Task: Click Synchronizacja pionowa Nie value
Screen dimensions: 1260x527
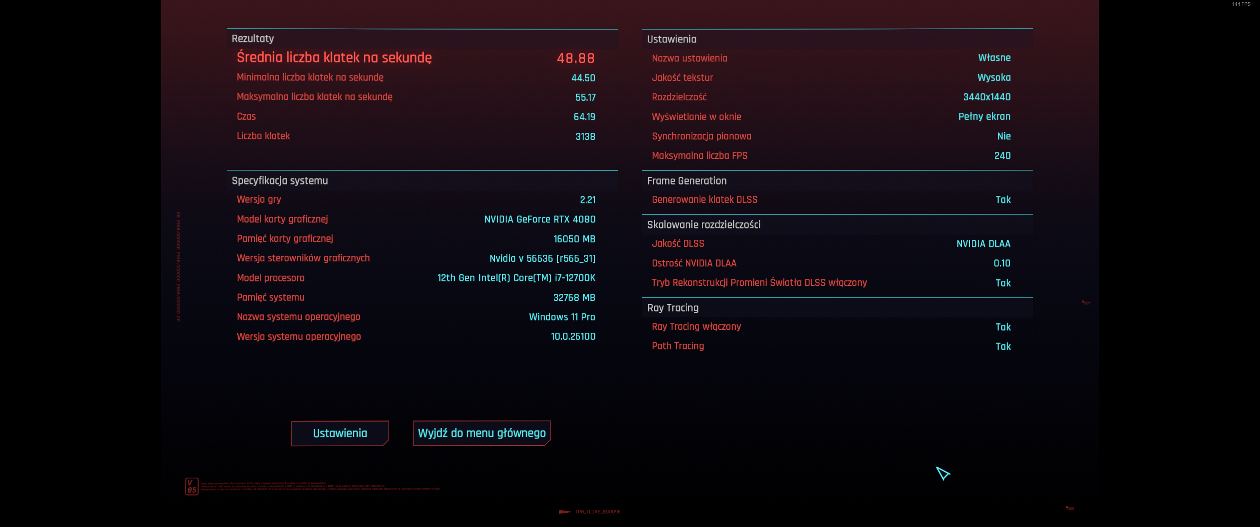Action: click(x=1004, y=137)
